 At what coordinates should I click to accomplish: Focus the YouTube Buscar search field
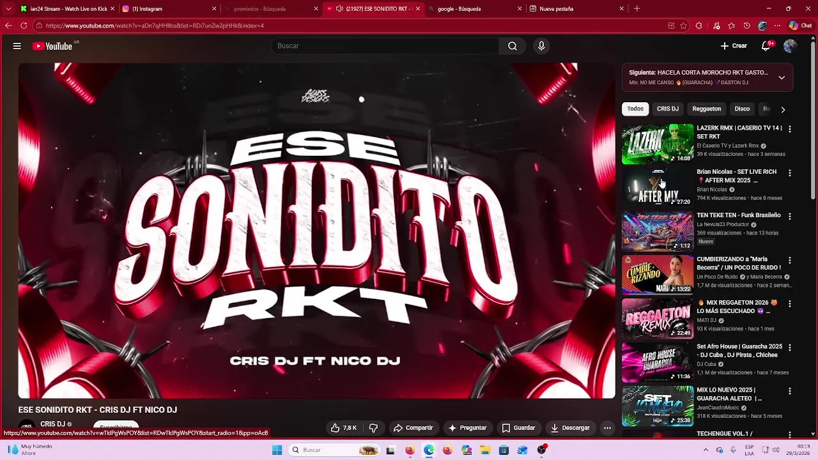(385, 46)
